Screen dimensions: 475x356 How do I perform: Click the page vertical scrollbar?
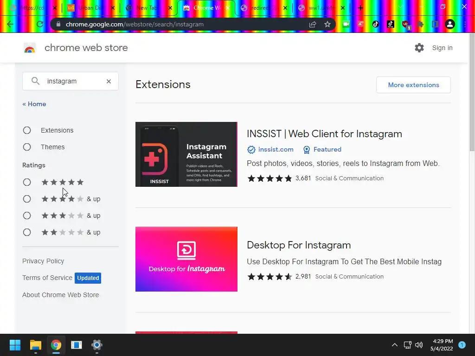pyautogui.click(x=472, y=92)
